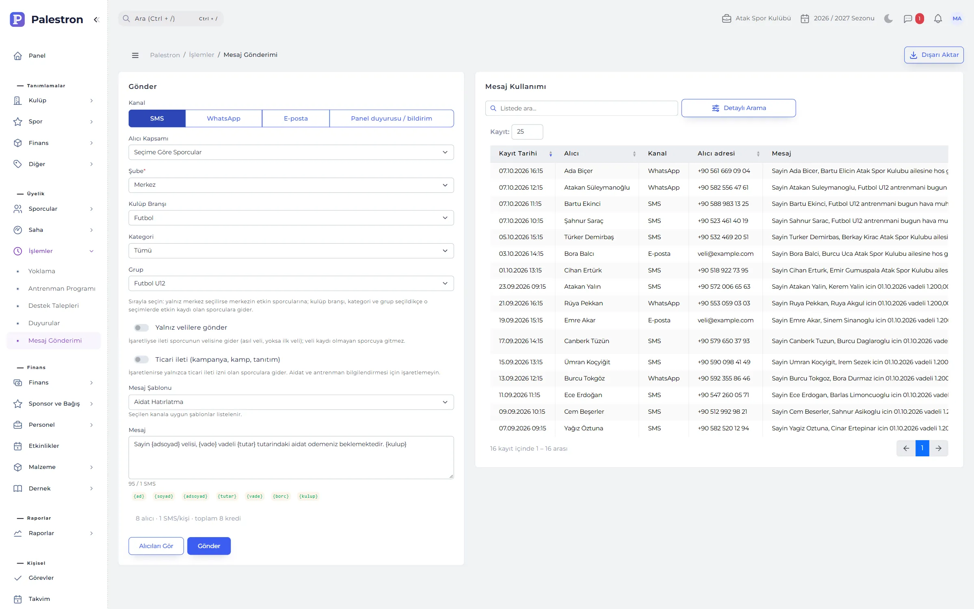Open the MA user avatar
Image resolution: width=974 pixels, height=609 pixels.
click(x=957, y=19)
